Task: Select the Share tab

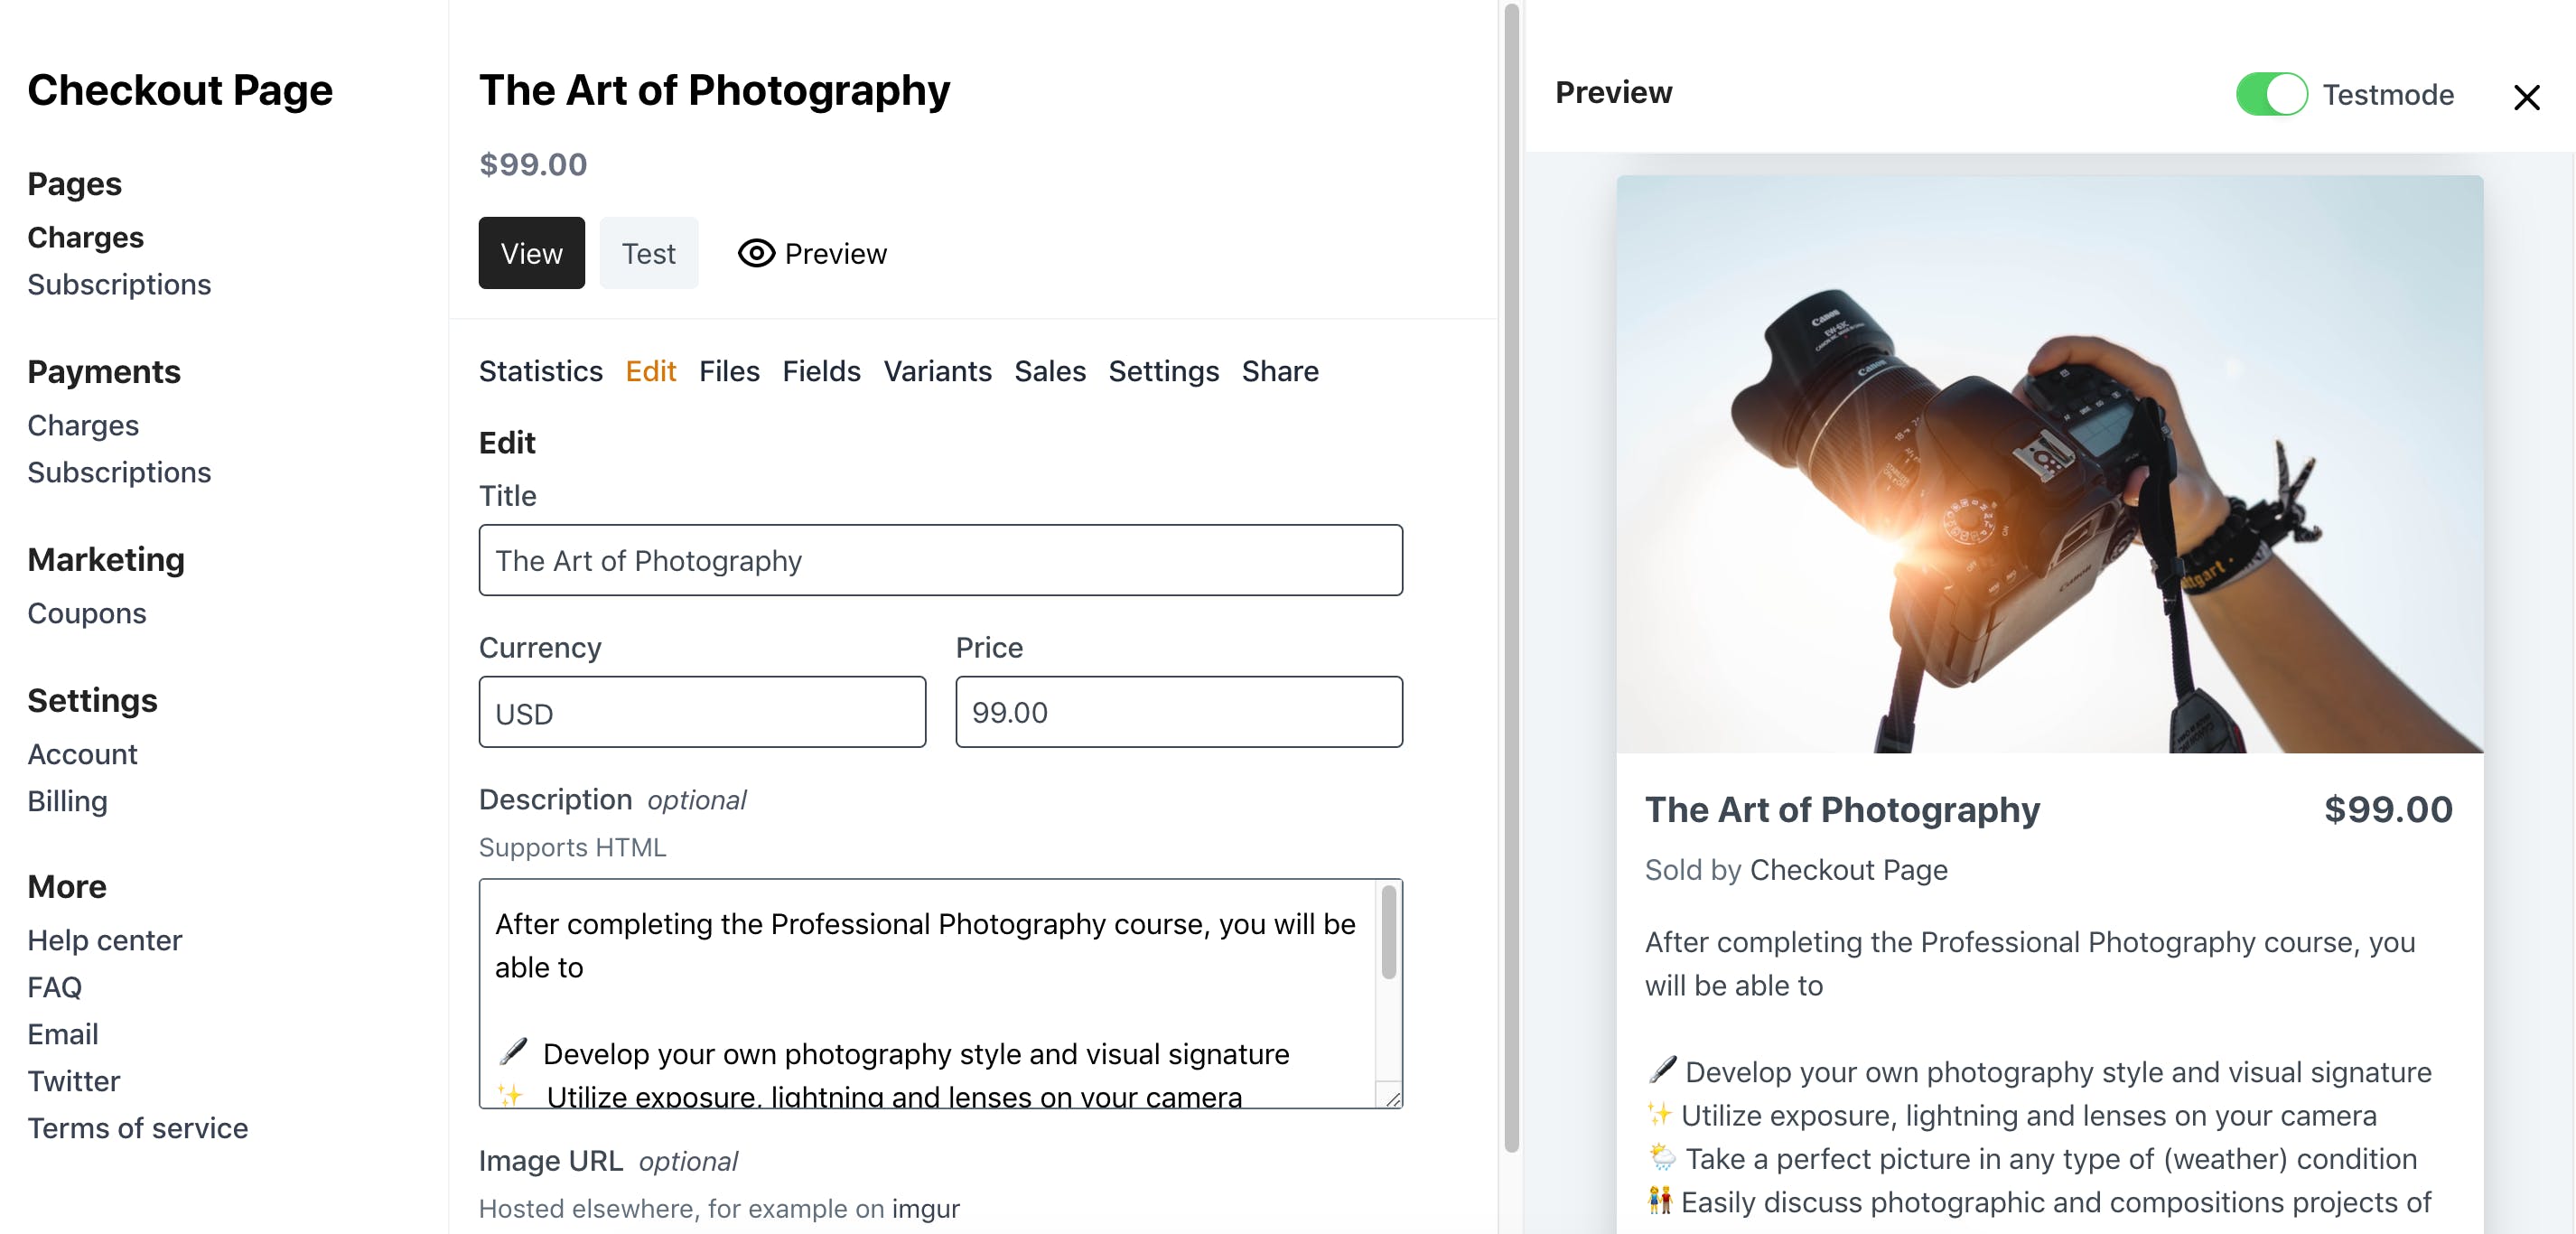Action: click(1280, 371)
